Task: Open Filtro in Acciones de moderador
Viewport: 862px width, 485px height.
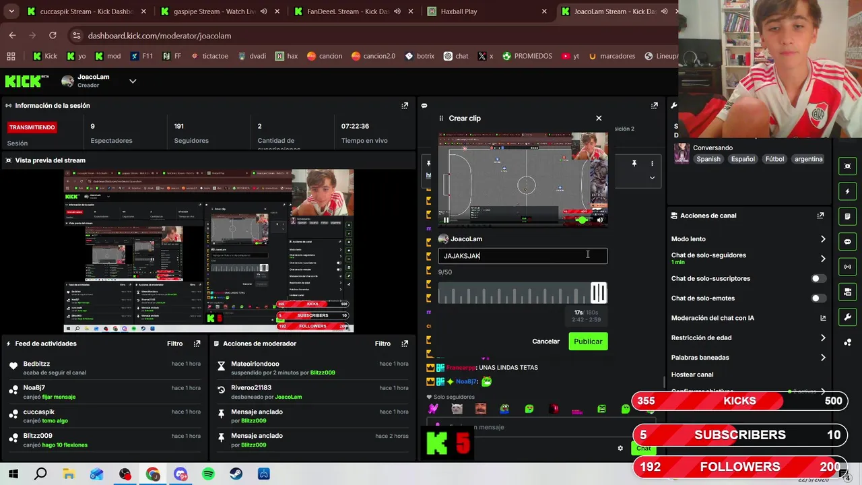Action: click(383, 344)
